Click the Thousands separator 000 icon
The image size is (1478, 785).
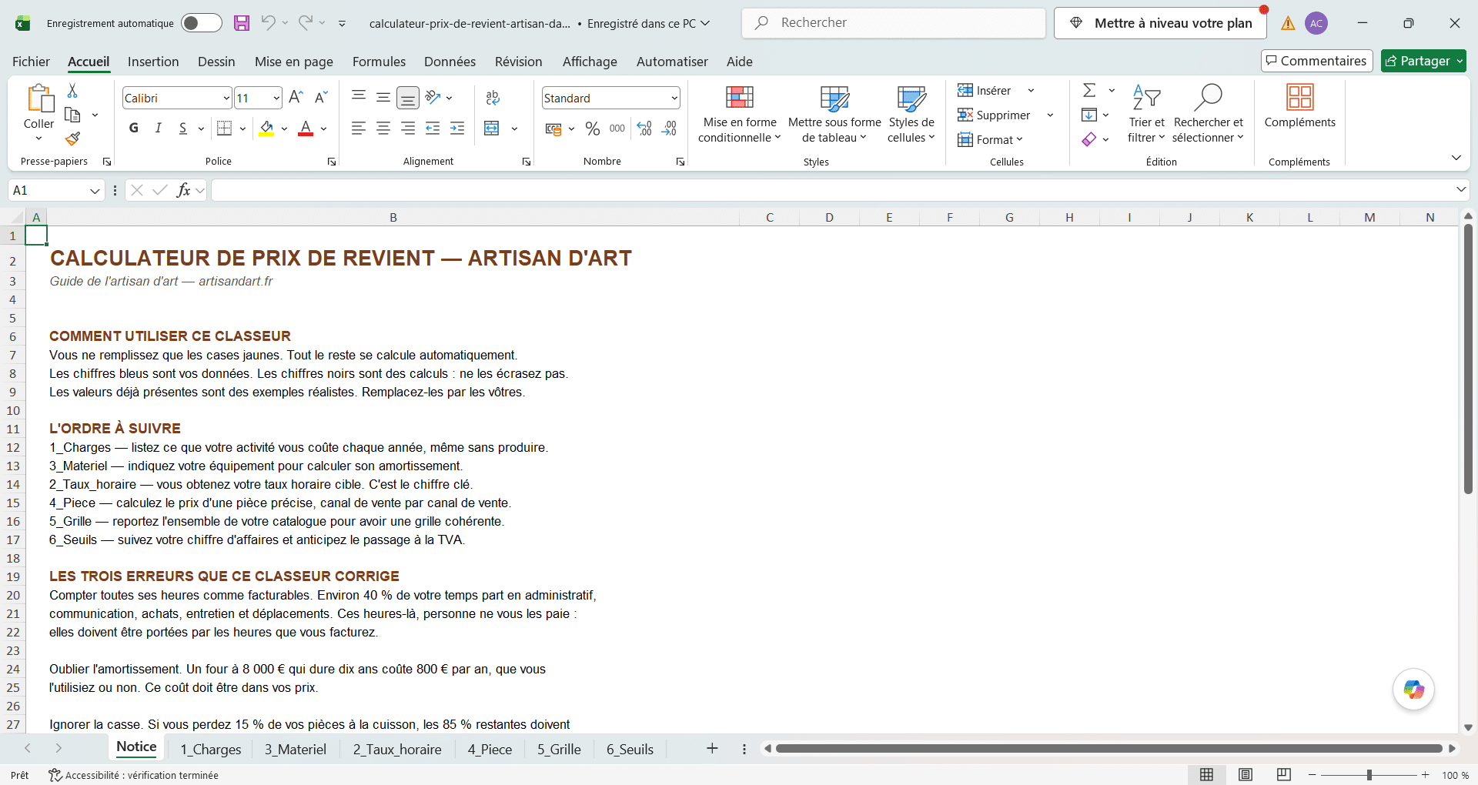(617, 129)
